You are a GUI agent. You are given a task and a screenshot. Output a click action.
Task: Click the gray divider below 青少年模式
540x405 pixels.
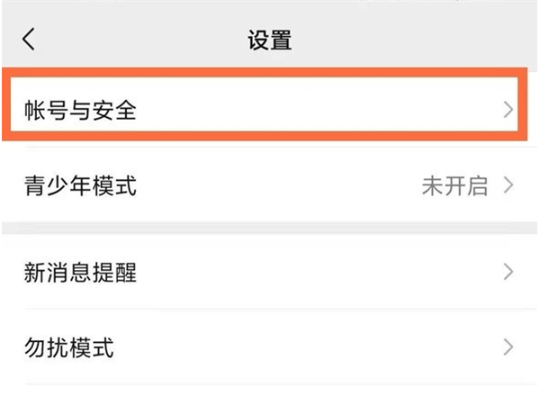[x=270, y=229]
